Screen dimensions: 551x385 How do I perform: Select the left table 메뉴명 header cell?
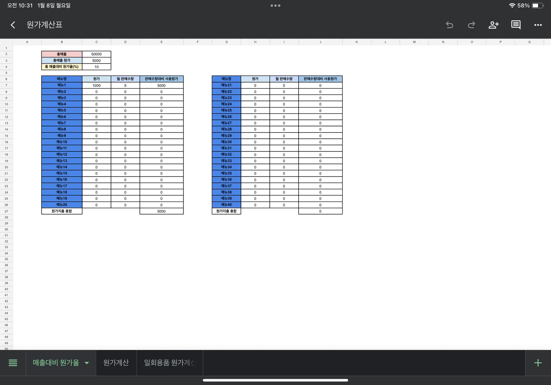click(62, 79)
